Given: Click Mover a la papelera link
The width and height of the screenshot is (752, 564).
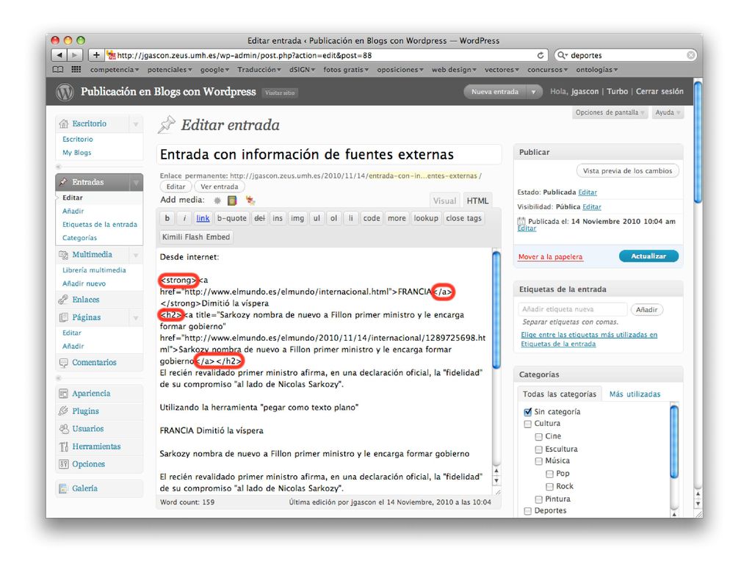Looking at the screenshot, I should point(550,257).
